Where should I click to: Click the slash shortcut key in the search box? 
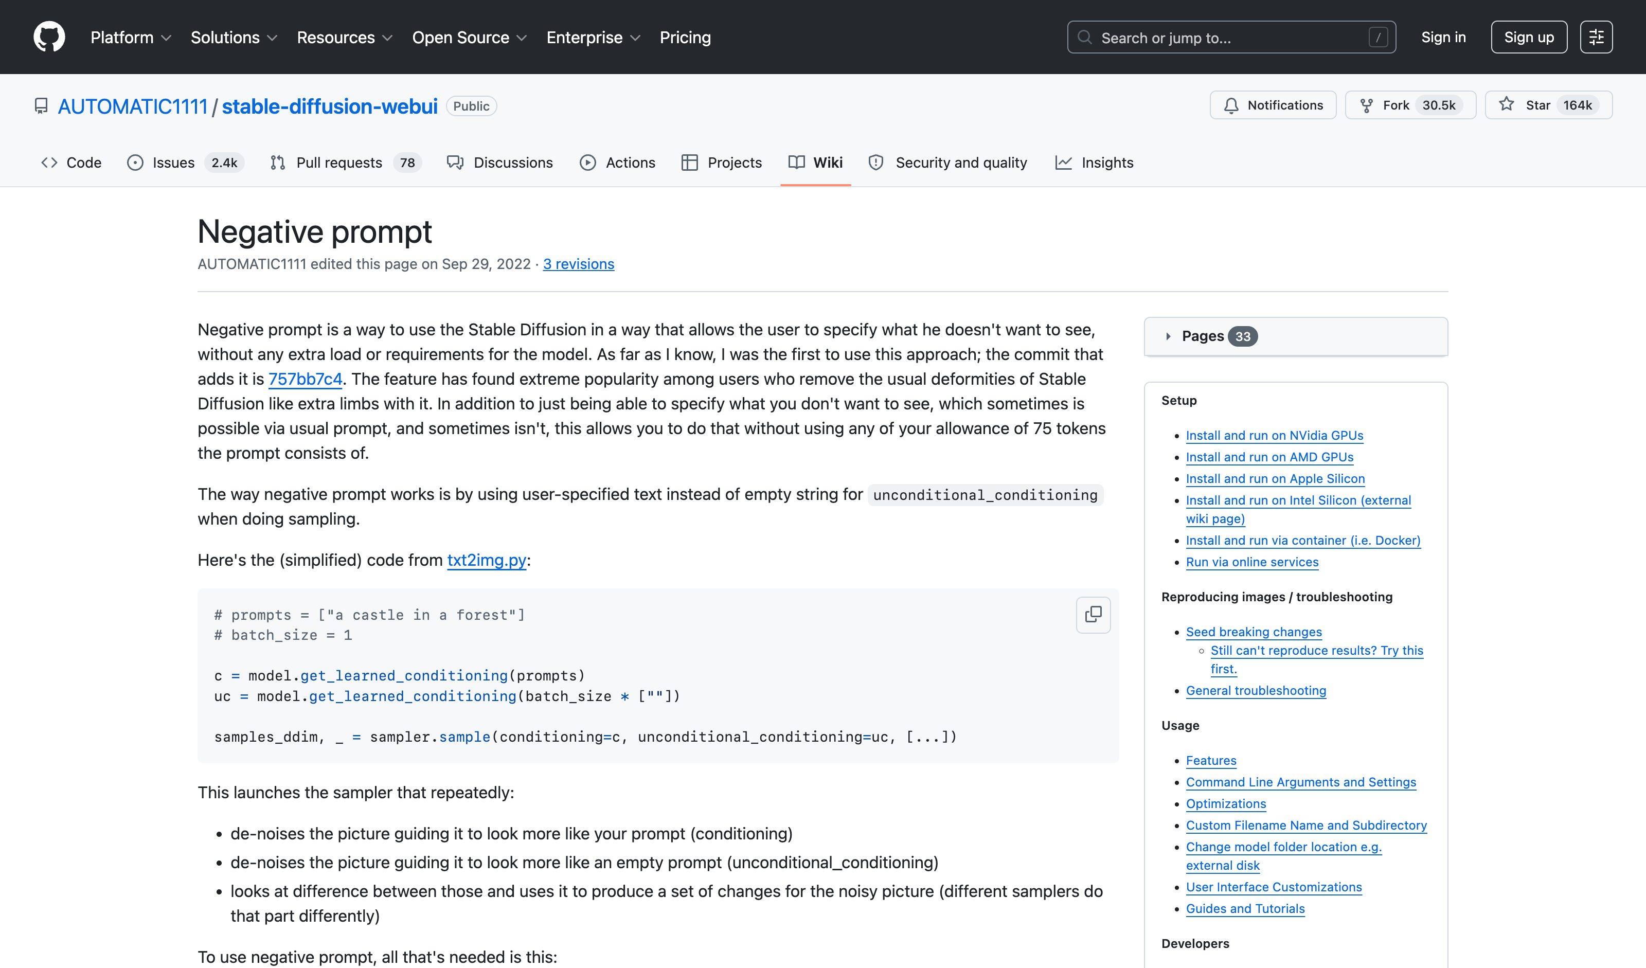coord(1377,37)
